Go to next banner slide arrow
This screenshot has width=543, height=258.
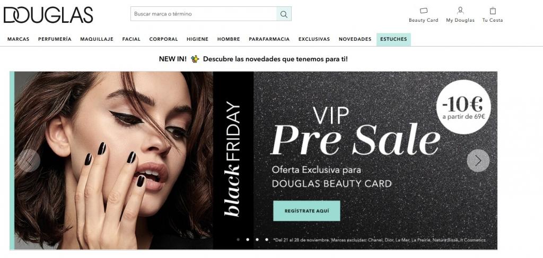[478, 161]
